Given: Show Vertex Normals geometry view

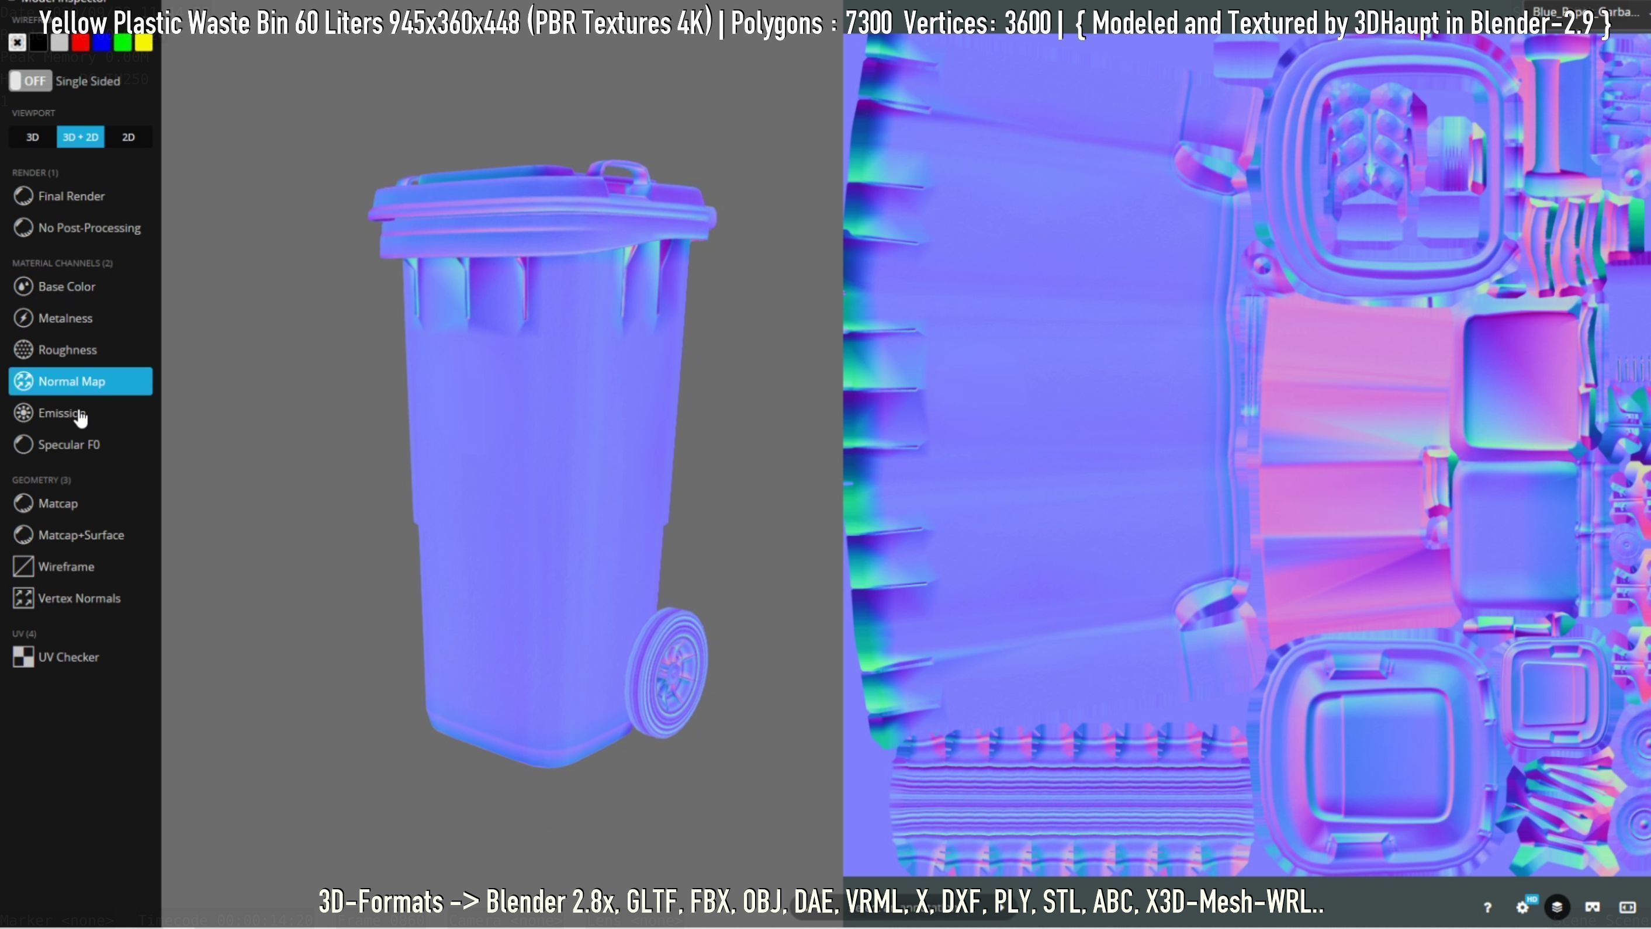Looking at the screenshot, I should coord(81,598).
